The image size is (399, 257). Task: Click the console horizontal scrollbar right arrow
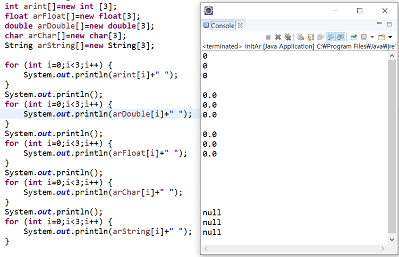tap(383, 249)
